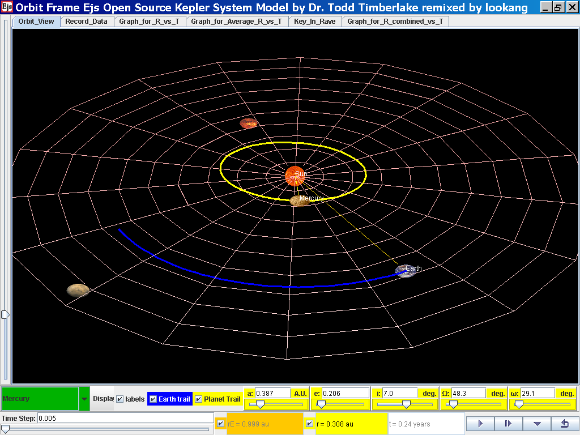Click the Earth planet image

406,270
